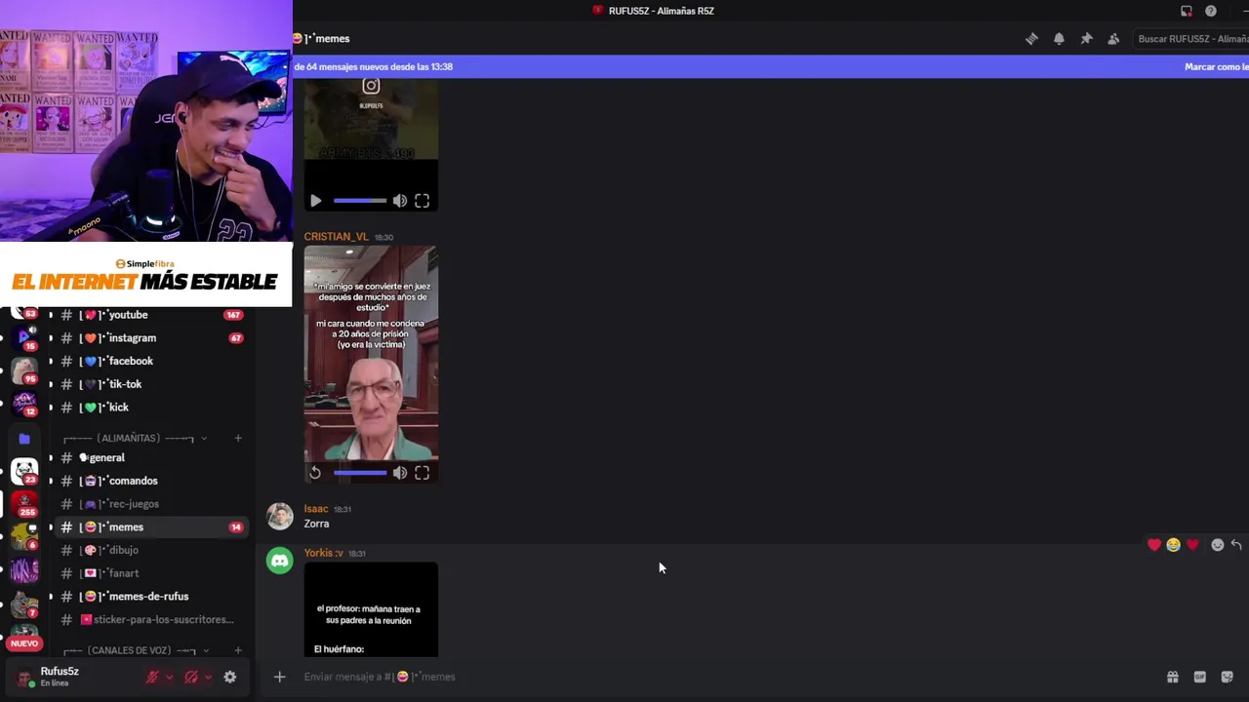Open Isaac's avatar profile

[280, 516]
